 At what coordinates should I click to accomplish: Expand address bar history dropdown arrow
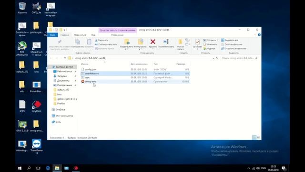click(x=213, y=58)
